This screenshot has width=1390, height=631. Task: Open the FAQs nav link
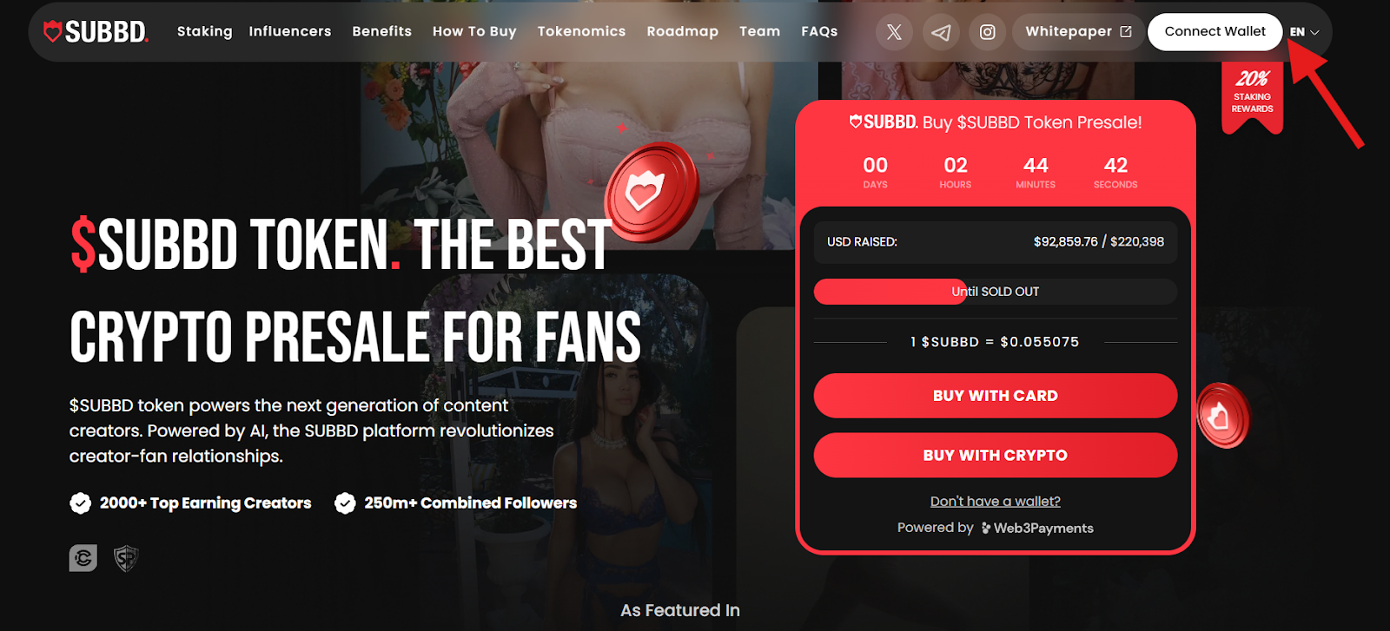click(819, 31)
